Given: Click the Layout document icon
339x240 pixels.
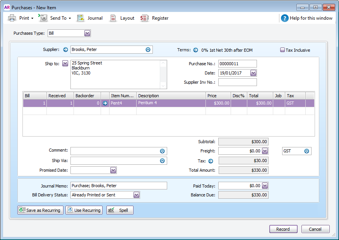Looking at the screenshot, I should click(114, 18).
